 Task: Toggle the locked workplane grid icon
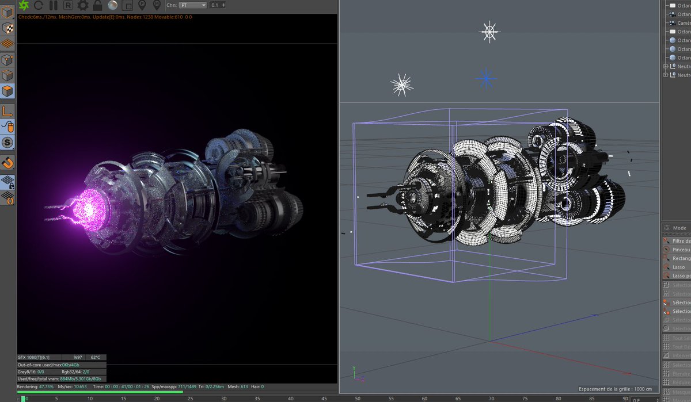(8, 181)
